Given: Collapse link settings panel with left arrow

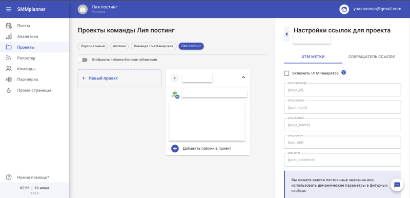Looking at the screenshot, I should [286, 34].
